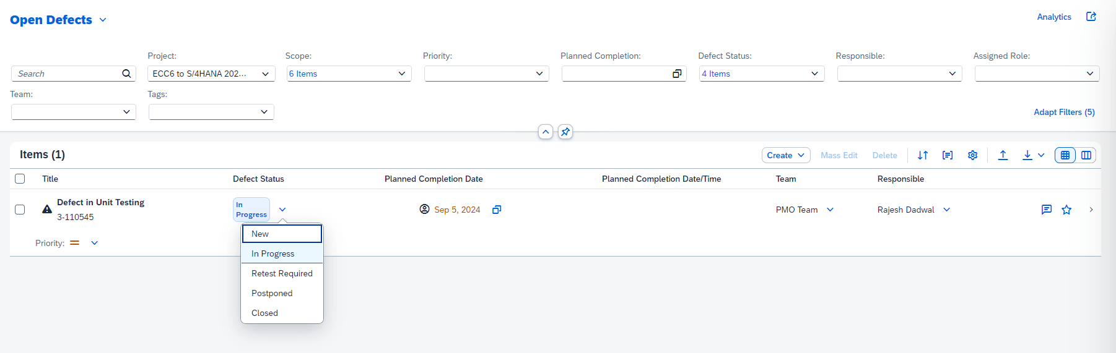Expand the Defect Status filter dropdown
The height and width of the screenshot is (353, 1116).
click(814, 74)
